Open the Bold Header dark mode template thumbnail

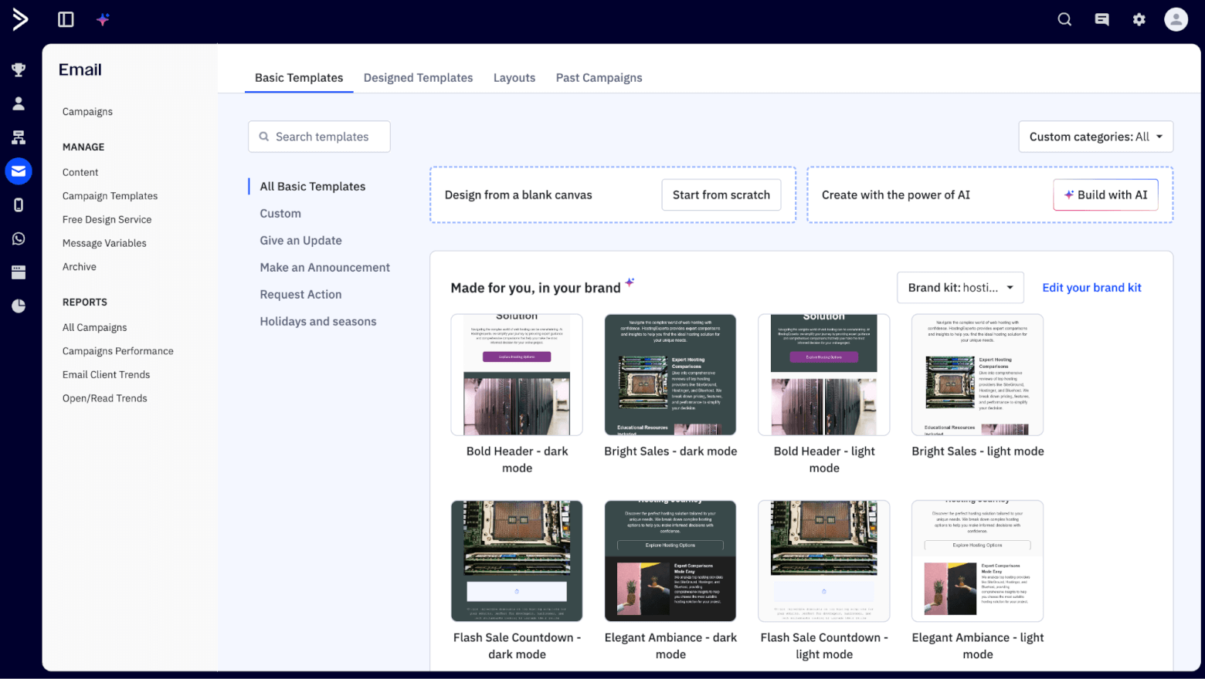click(x=516, y=374)
